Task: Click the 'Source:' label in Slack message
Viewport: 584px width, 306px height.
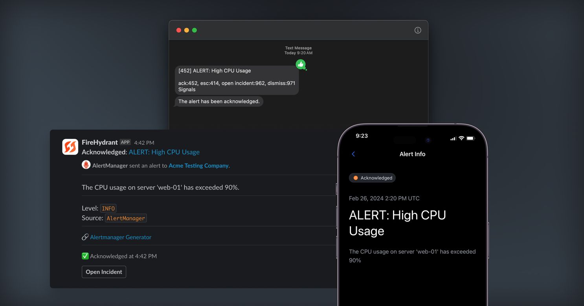Action: pos(92,218)
